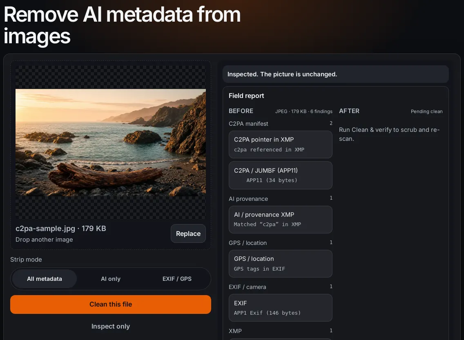
Task: Click the Drop another image text
Action: [x=44, y=240]
